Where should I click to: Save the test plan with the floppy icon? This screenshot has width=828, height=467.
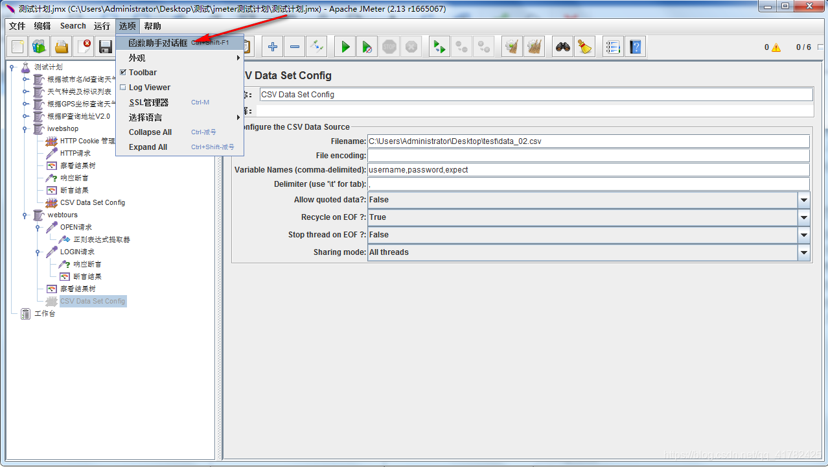pyautogui.click(x=105, y=47)
